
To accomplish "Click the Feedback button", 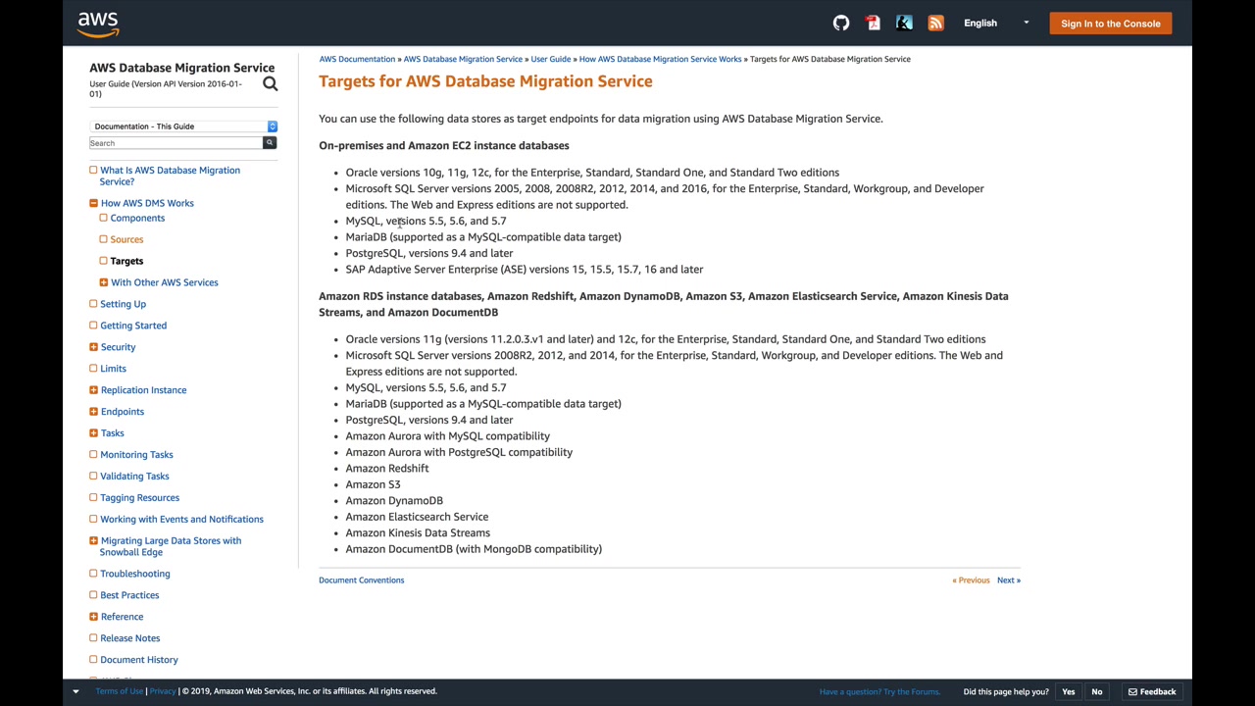I will pos(1151,691).
